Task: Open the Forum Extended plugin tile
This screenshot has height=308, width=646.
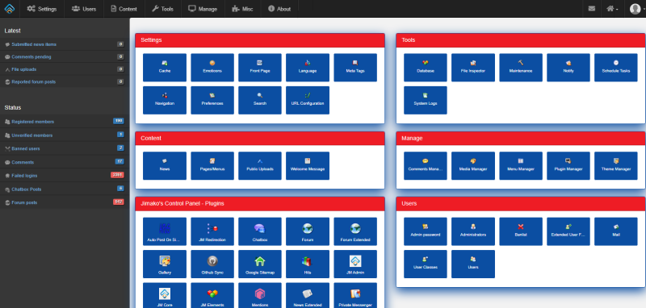Action: click(355, 231)
